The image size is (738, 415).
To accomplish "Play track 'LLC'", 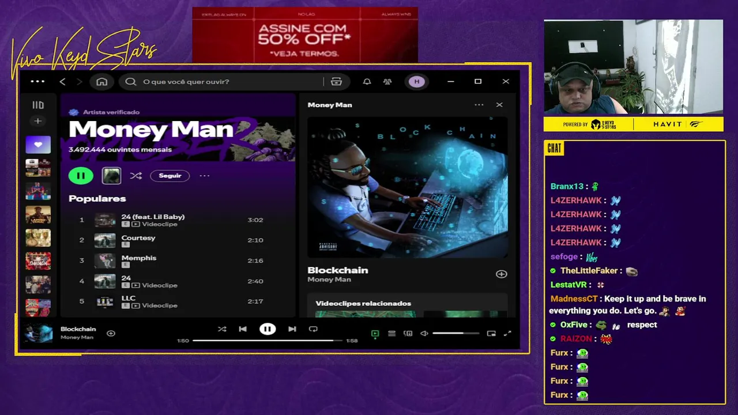I will click(x=128, y=298).
